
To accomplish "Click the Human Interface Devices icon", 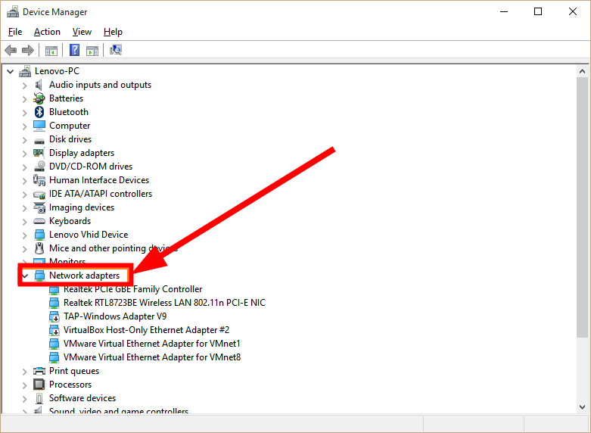I will [x=39, y=180].
